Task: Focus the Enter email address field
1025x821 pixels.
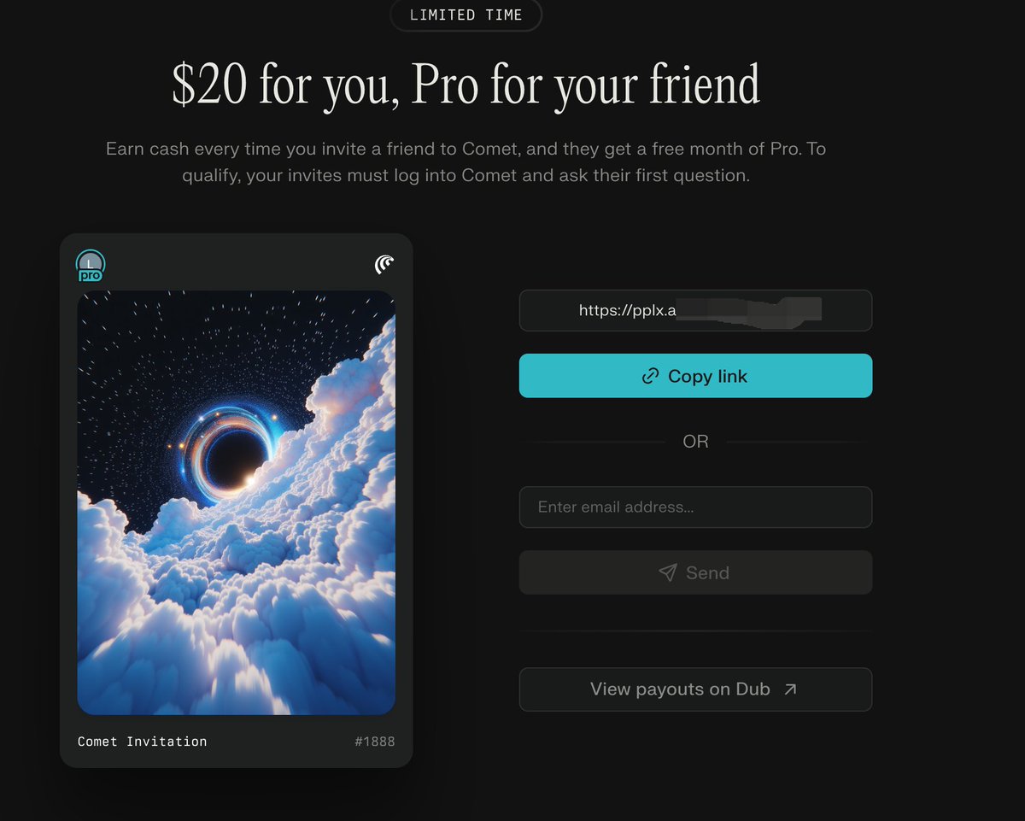Action: (x=695, y=507)
